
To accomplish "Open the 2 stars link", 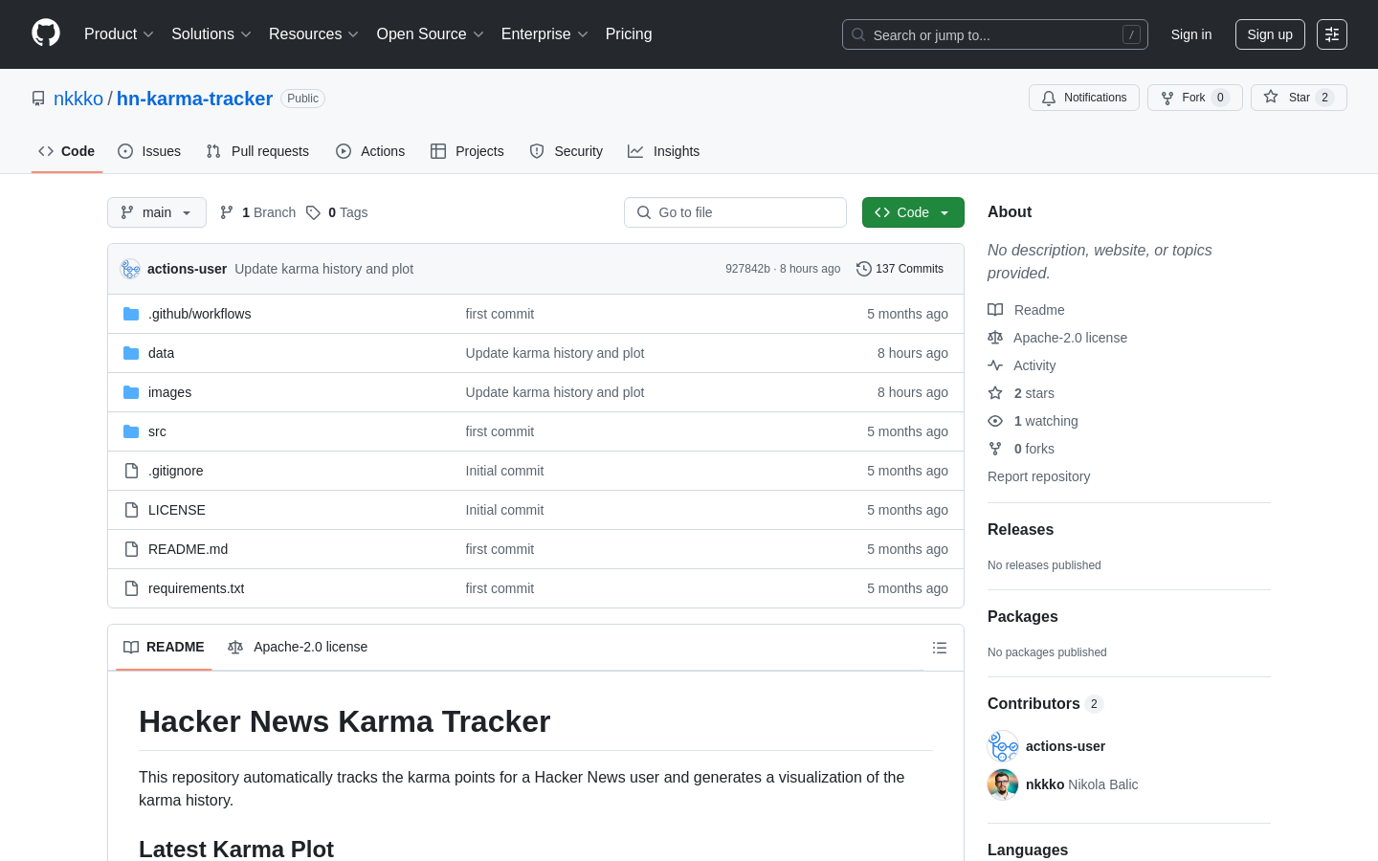I will 1033,393.
